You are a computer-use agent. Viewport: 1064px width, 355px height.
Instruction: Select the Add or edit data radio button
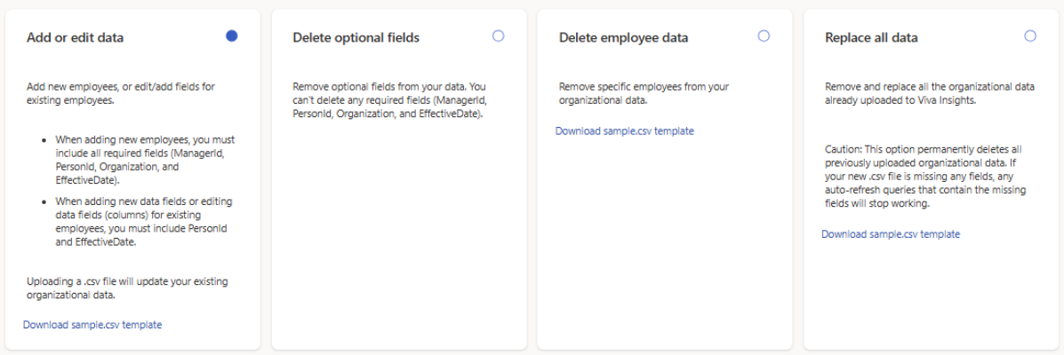pos(232,36)
